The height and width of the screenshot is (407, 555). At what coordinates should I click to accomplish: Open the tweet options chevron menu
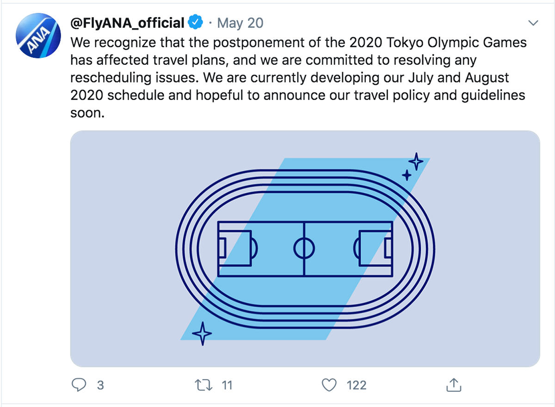tap(533, 23)
